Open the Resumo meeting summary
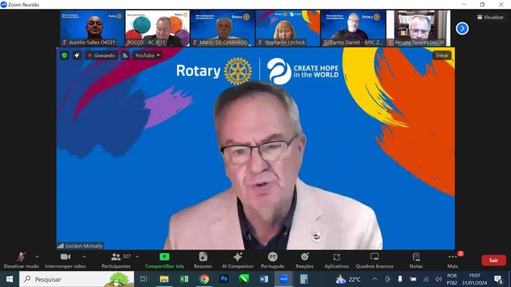 (203, 260)
